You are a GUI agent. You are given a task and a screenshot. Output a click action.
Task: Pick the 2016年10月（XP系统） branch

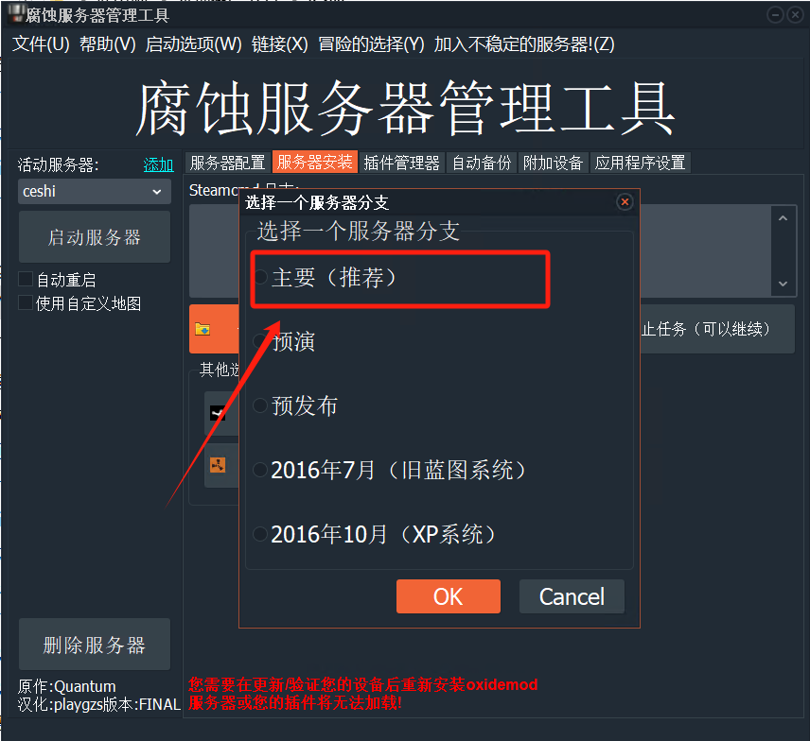pos(260,534)
